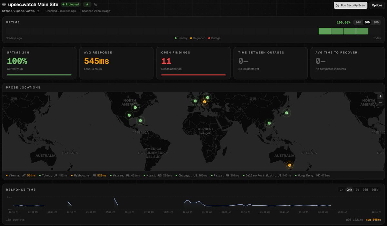Click the Warsaw, PL 451ms list entry

pos(125,175)
